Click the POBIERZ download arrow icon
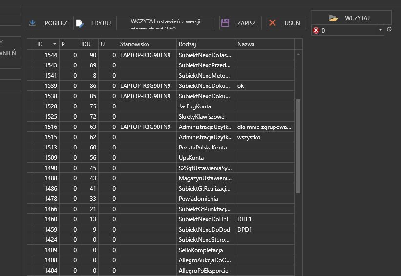Screen dimensions: 401x276 [x=32, y=23]
